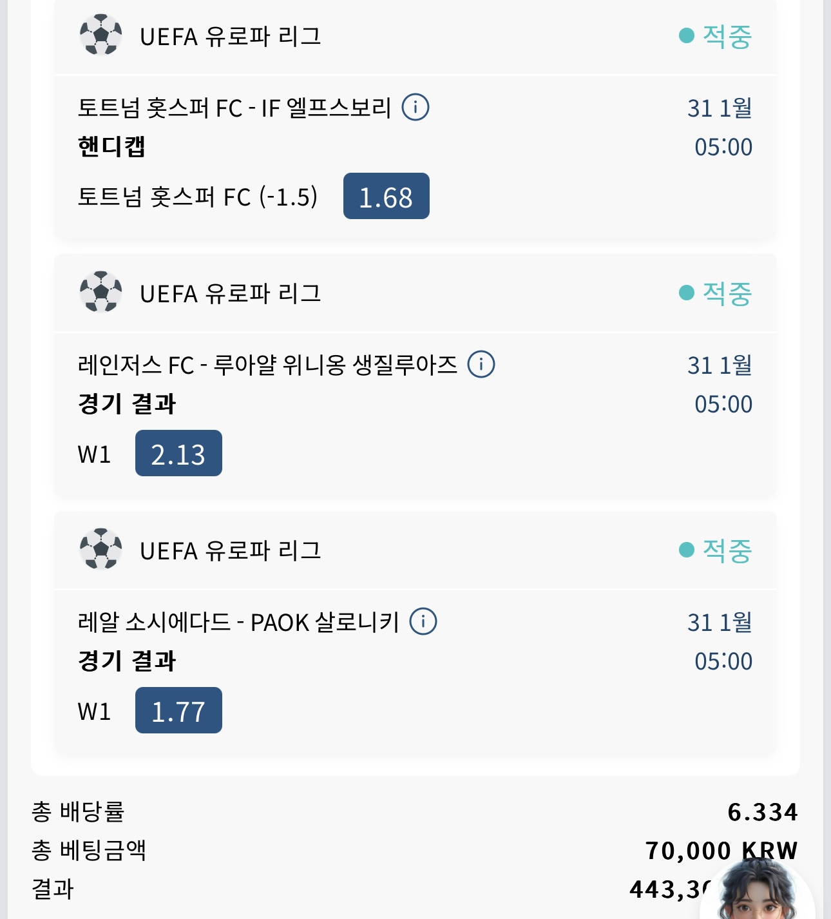Screen dimensions: 831x919
Task: Select the 토트넘 홋스퍼 FC (-1.5) handicap pick
Action: click(x=197, y=197)
